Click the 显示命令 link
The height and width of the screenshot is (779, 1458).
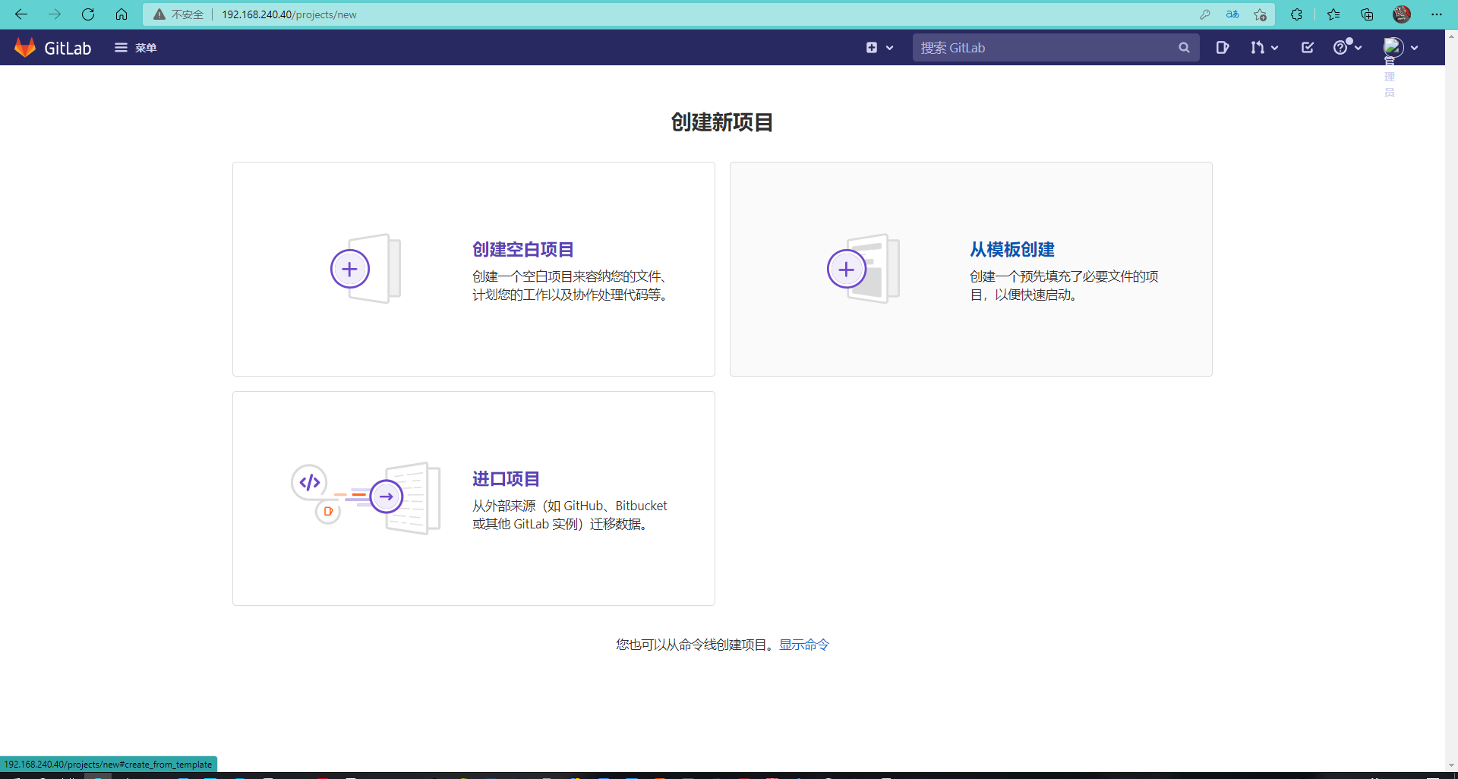(804, 644)
